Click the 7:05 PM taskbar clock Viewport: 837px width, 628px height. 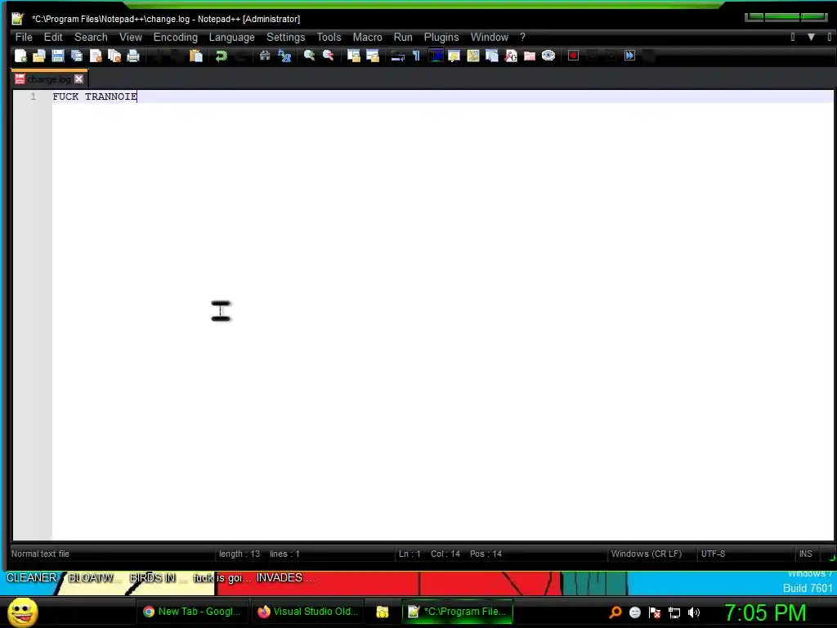[764, 612]
